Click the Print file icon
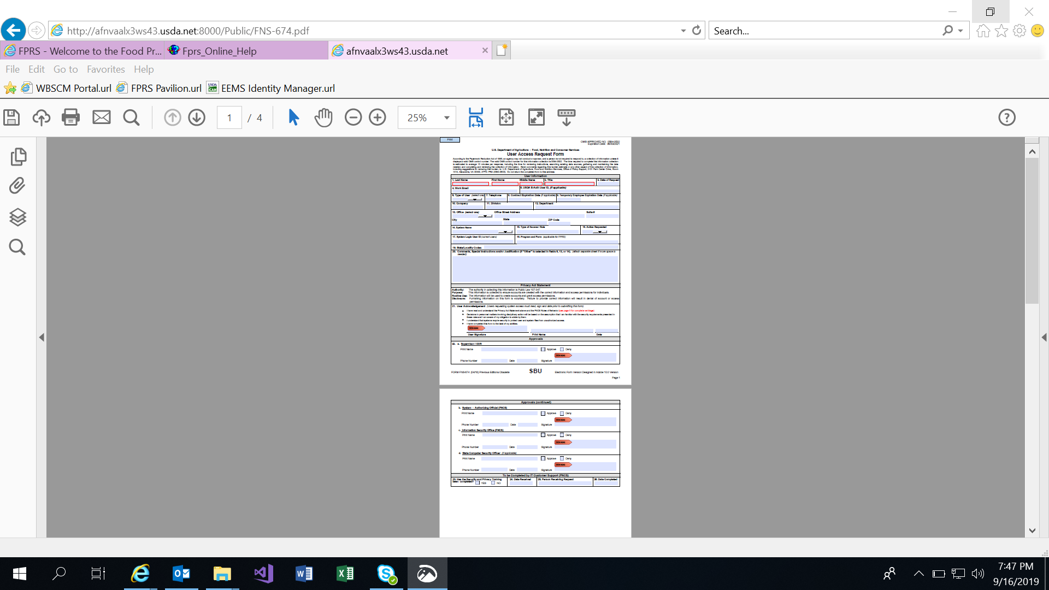Image resolution: width=1049 pixels, height=590 pixels. (70, 117)
